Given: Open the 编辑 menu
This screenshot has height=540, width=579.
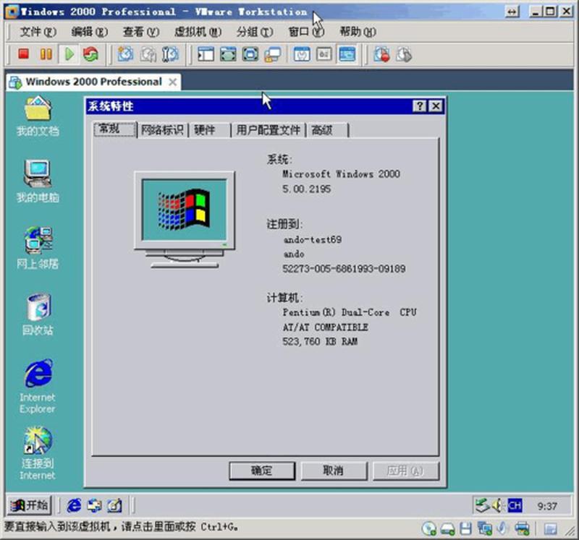Looking at the screenshot, I should click(x=89, y=32).
